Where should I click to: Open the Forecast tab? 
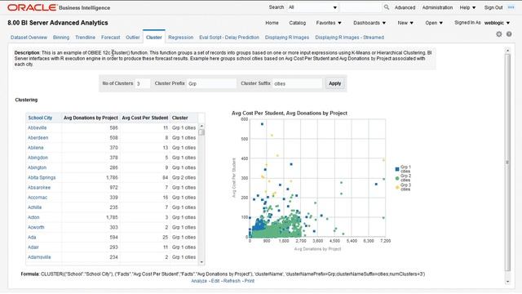(x=111, y=38)
